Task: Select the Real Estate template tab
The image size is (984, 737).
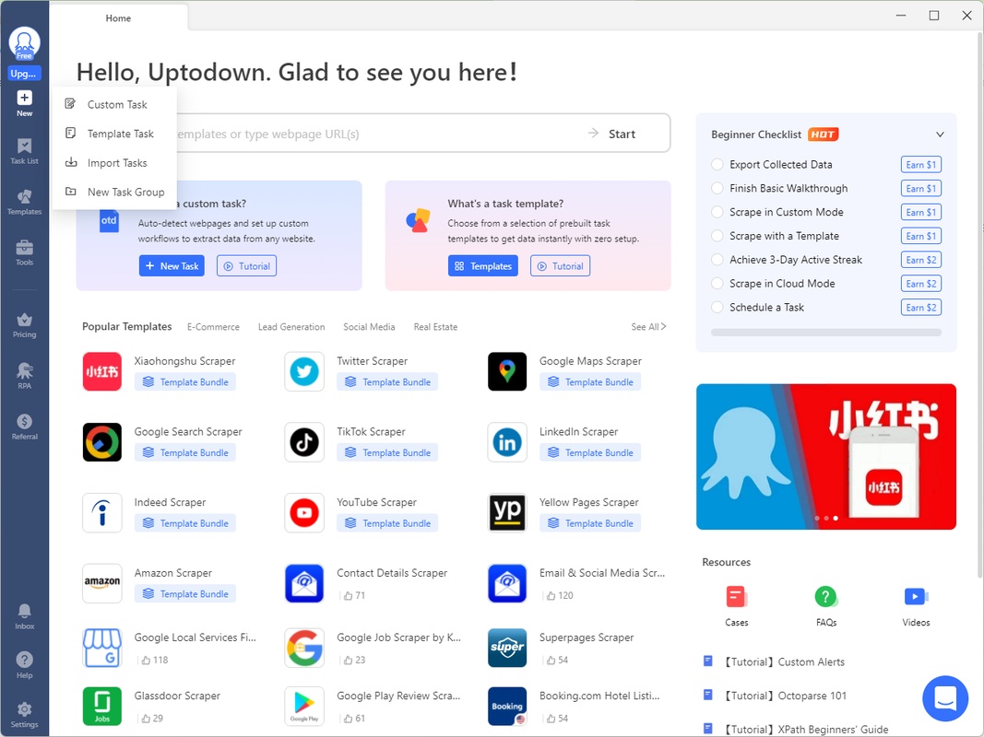Action: click(435, 326)
